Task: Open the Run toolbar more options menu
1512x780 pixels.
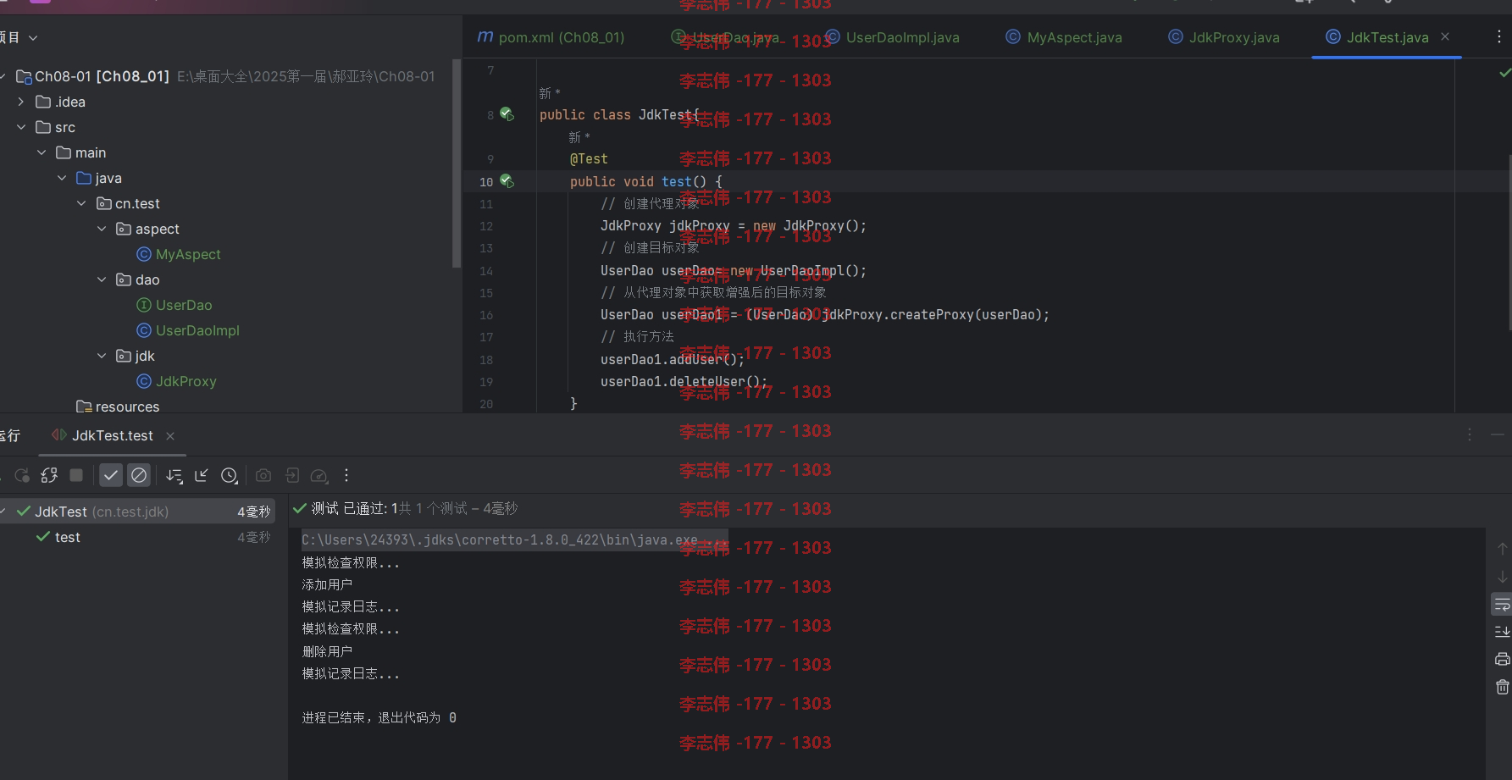Action: 346,475
